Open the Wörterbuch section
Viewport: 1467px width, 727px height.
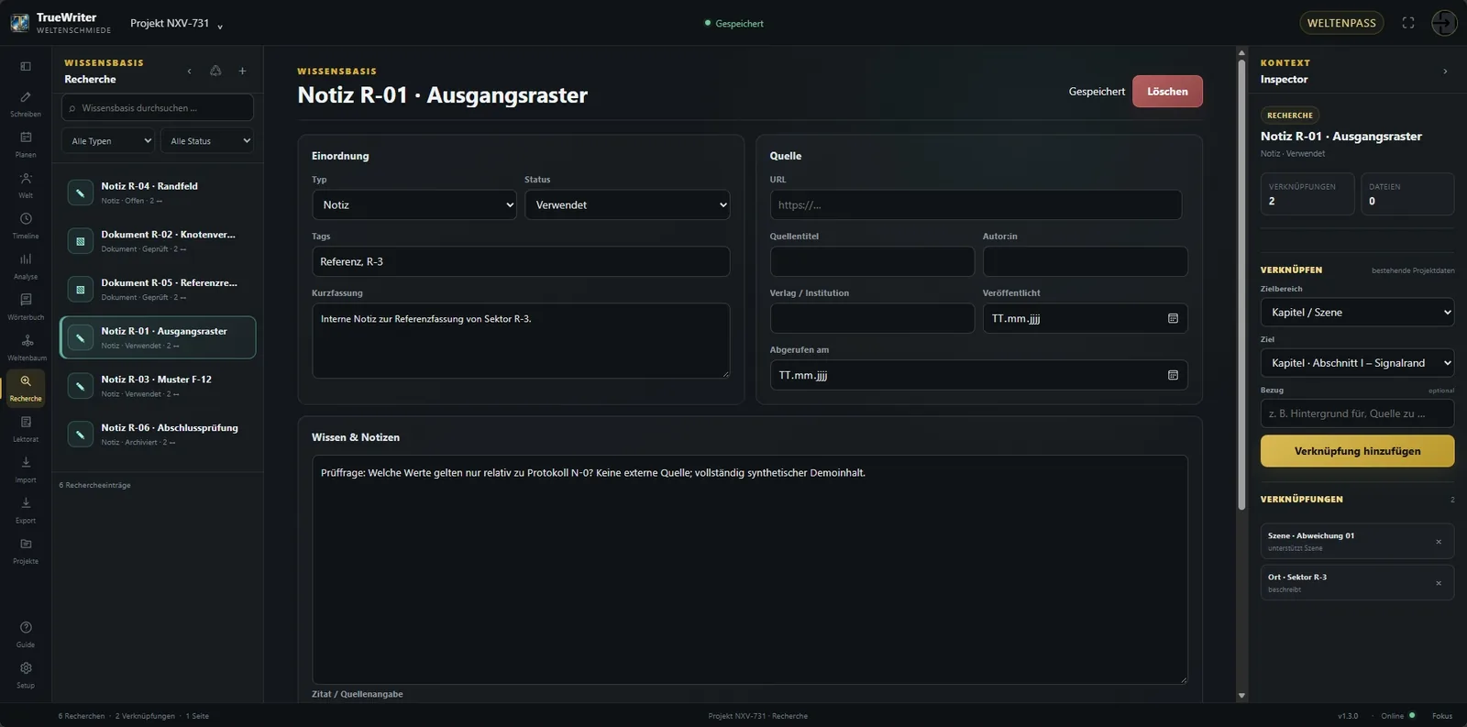click(26, 306)
